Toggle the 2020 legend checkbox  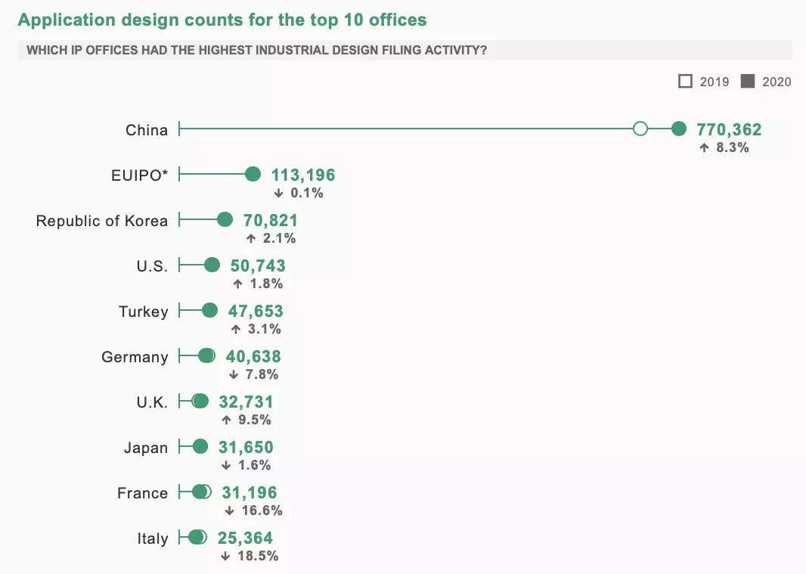[747, 81]
